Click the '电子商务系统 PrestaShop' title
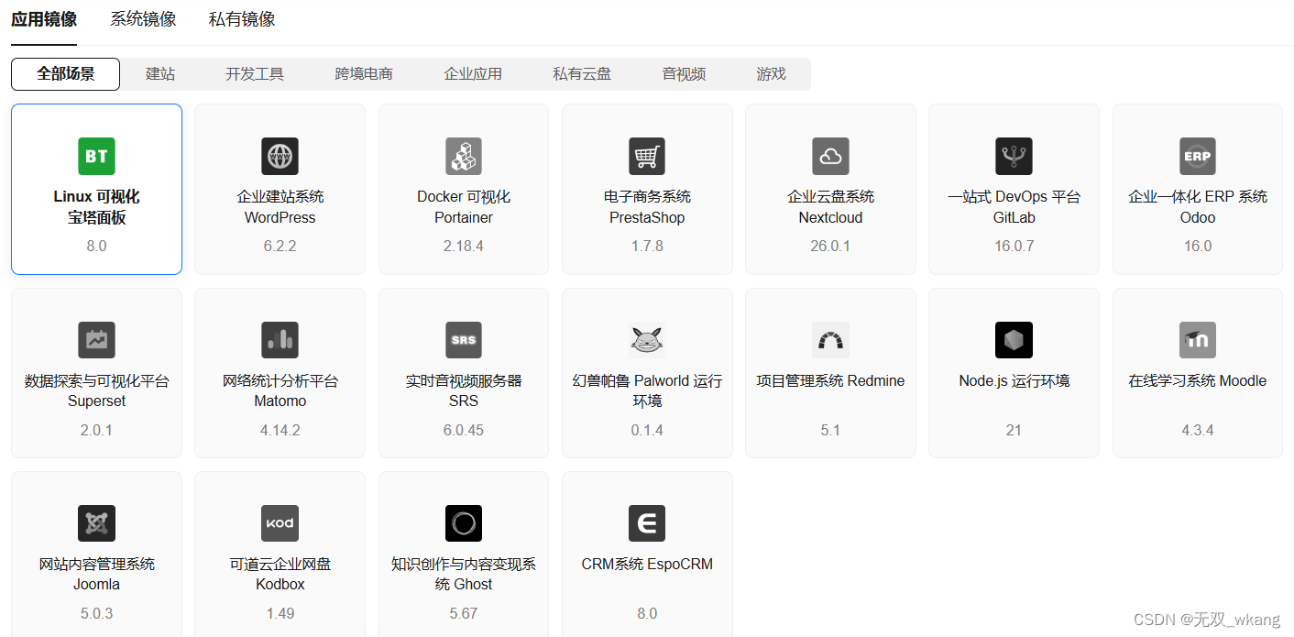 (x=647, y=207)
